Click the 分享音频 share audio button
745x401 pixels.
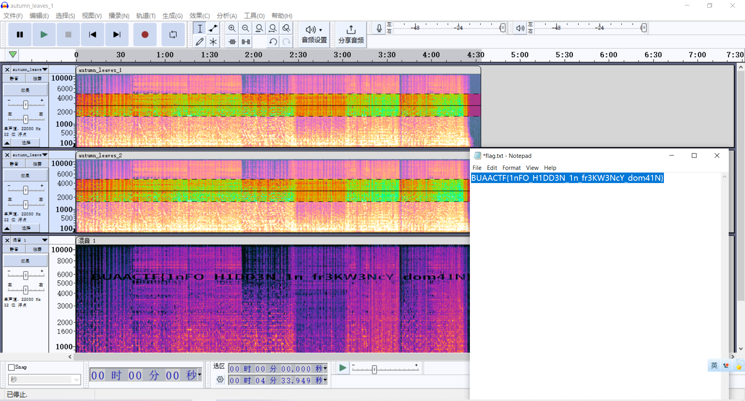(x=351, y=35)
